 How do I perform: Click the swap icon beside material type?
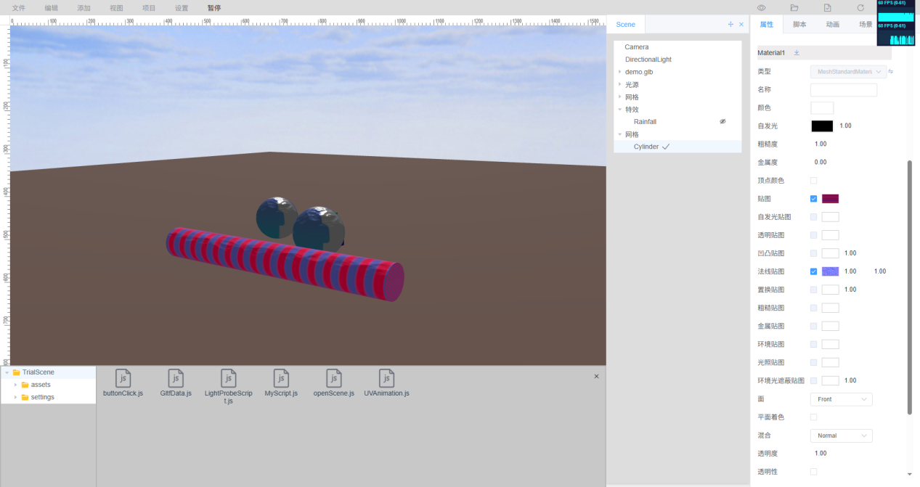point(891,72)
